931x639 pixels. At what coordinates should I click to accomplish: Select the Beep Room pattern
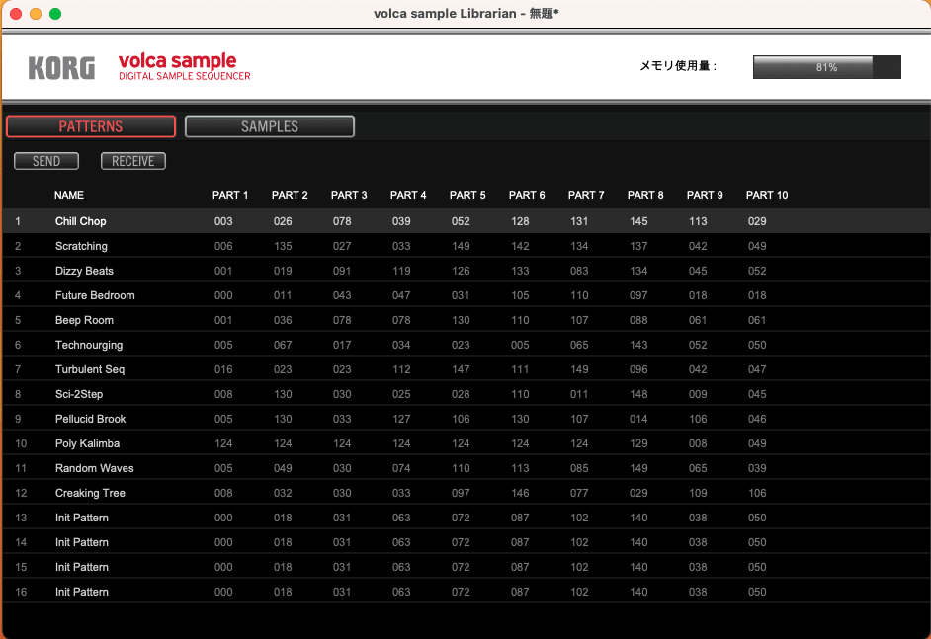(x=465, y=320)
